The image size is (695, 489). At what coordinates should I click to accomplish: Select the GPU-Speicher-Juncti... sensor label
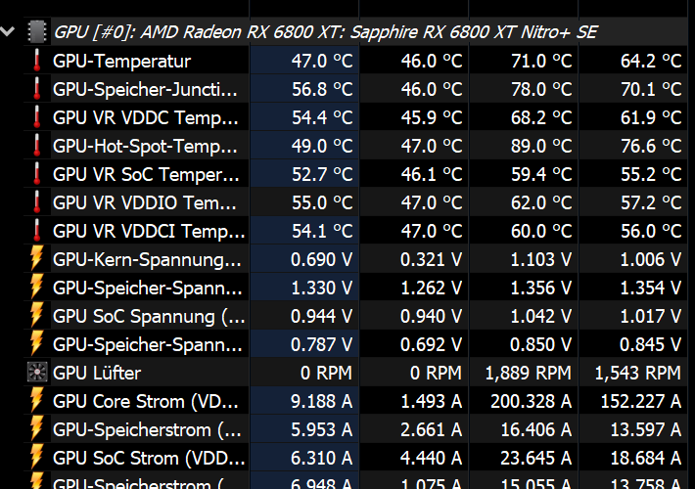pyautogui.click(x=146, y=89)
